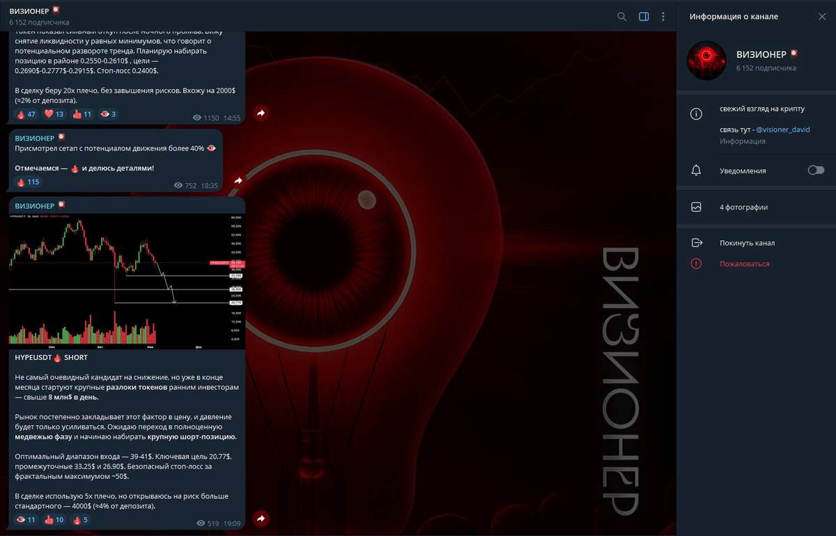Forward the message posted at 18:35
Screen dimensions: 836x536
[x=238, y=181]
